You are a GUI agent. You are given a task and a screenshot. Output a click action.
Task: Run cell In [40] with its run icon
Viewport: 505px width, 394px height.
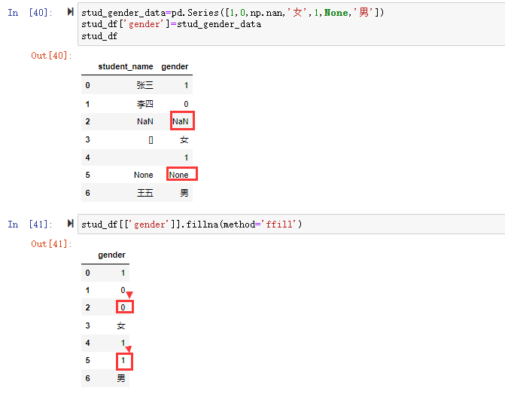tap(70, 12)
